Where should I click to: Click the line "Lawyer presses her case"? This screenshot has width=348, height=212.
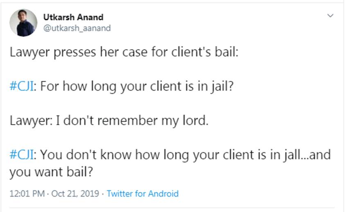(x=123, y=54)
